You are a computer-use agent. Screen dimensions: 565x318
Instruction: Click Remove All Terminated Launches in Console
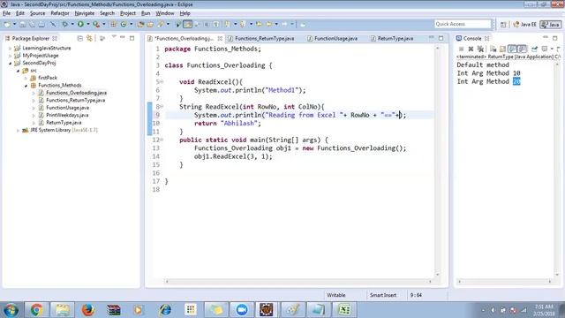(480, 49)
